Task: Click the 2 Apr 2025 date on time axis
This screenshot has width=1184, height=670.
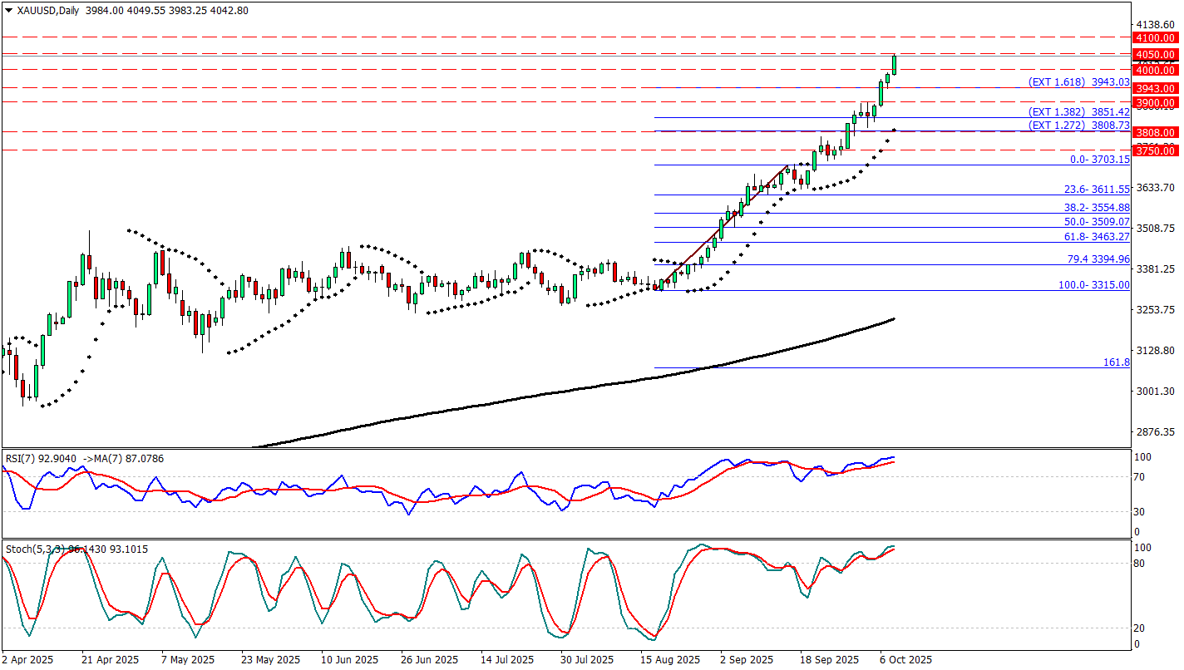Action: click(27, 660)
